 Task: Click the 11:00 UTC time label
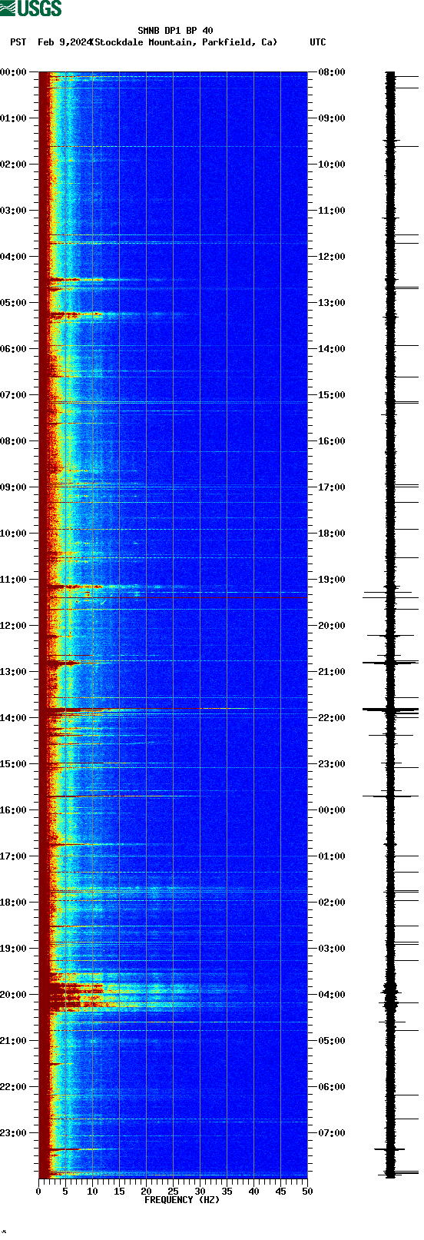pyautogui.click(x=332, y=211)
